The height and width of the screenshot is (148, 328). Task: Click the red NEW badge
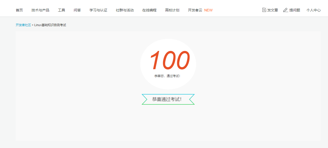208,10
